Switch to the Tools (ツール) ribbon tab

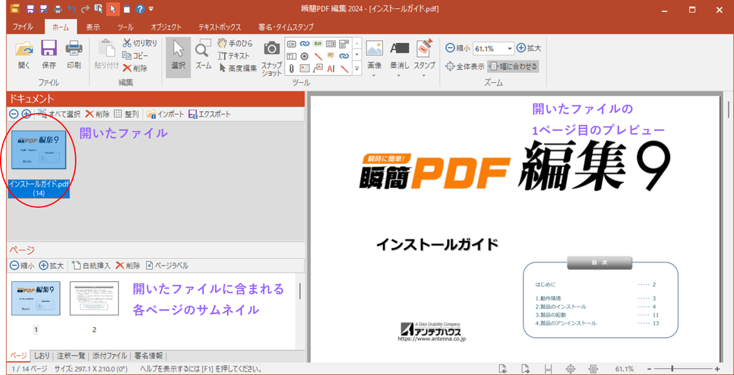tap(125, 27)
